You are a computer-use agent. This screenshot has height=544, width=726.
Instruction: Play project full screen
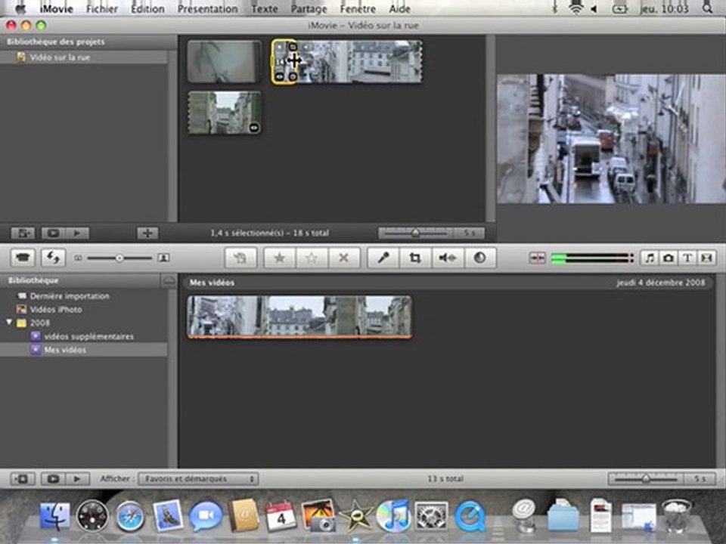[53, 233]
